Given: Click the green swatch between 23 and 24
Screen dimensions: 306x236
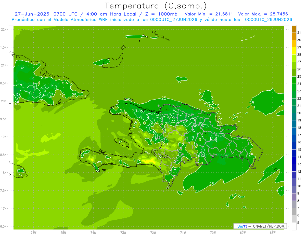Looking at the screenshot, I should coord(294,87).
